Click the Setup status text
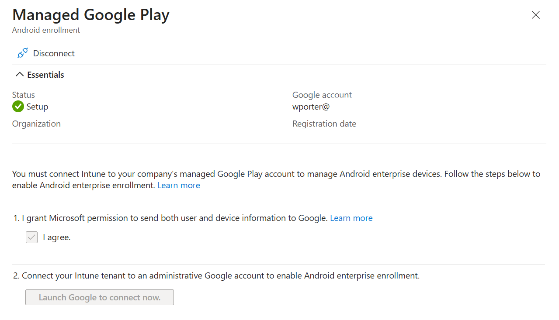Image resolution: width=559 pixels, height=320 pixels. coord(37,107)
